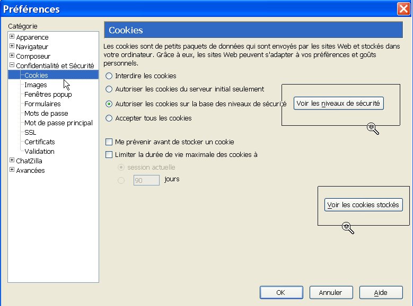This screenshot has height=306, width=413.
Task: Open the SSL preferences
Action: pyautogui.click(x=30, y=132)
